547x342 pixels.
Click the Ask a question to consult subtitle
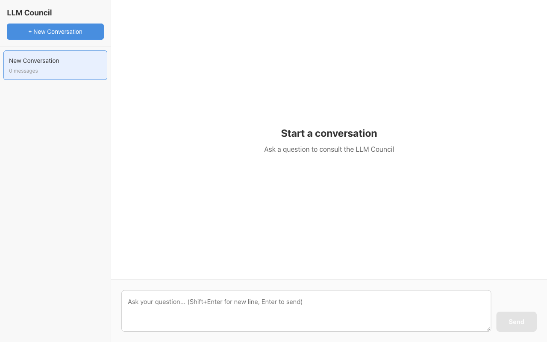[329, 149]
